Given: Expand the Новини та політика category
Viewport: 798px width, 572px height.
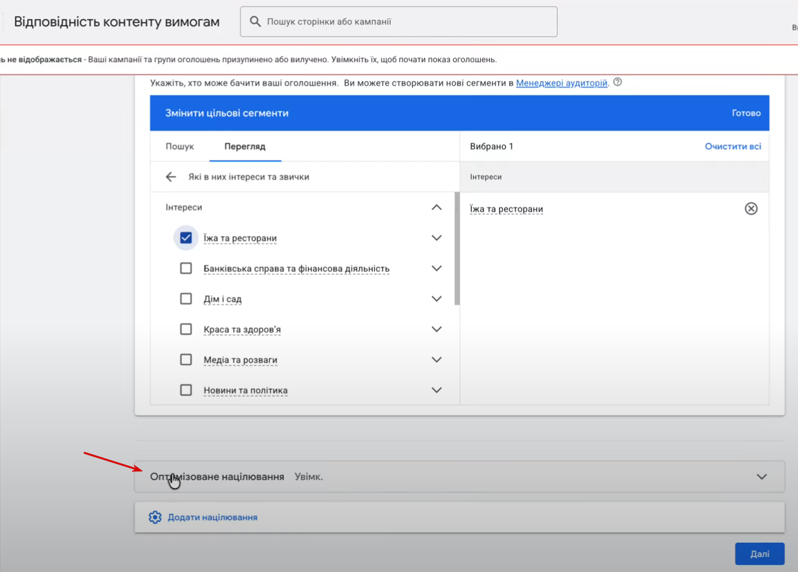Looking at the screenshot, I should 436,390.
